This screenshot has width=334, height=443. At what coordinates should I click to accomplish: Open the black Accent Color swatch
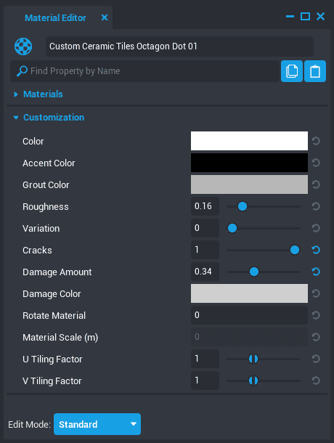point(249,163)
